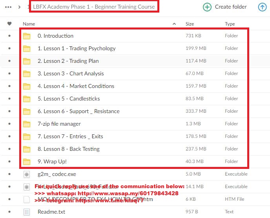The image size is (270, 218).
Task: Click Executable type of g2m_ codec.exe
Action: pyautogui.click(x=236, y=174)
